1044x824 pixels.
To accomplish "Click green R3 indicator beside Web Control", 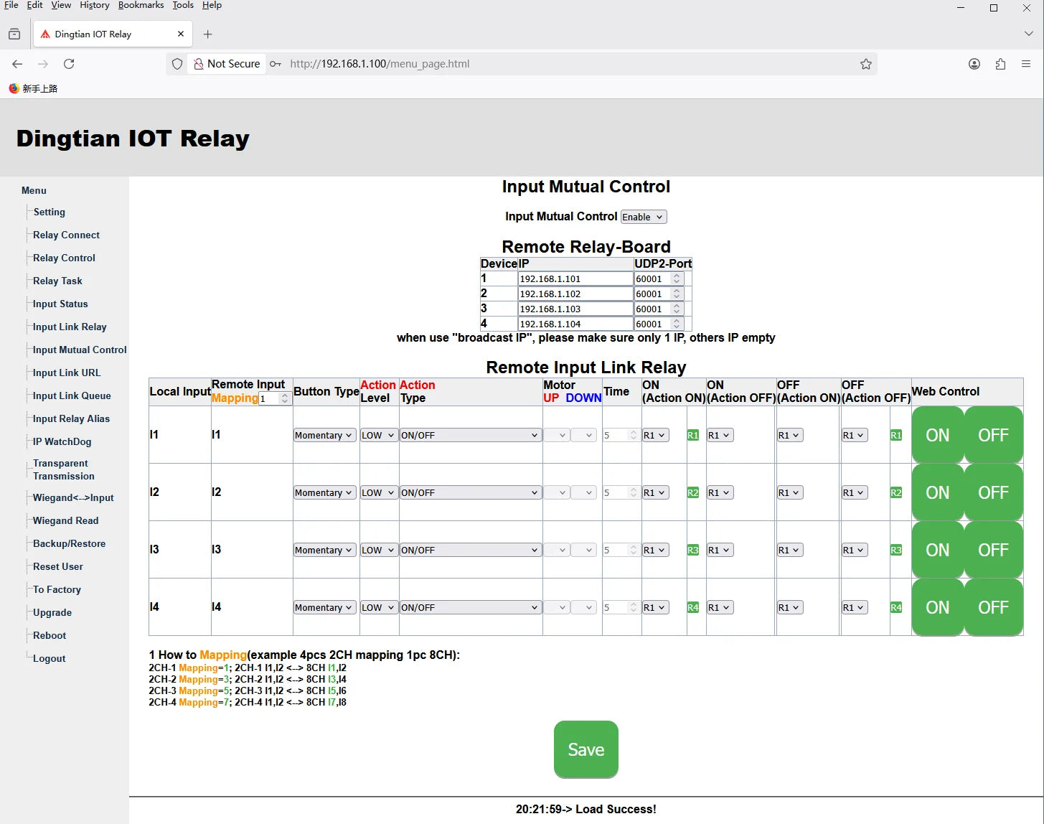I will (896, 550).
